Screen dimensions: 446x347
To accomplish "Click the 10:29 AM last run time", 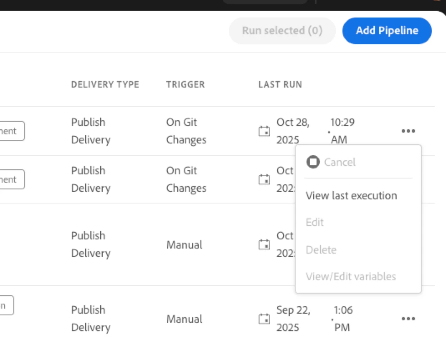I will [342, 131].
